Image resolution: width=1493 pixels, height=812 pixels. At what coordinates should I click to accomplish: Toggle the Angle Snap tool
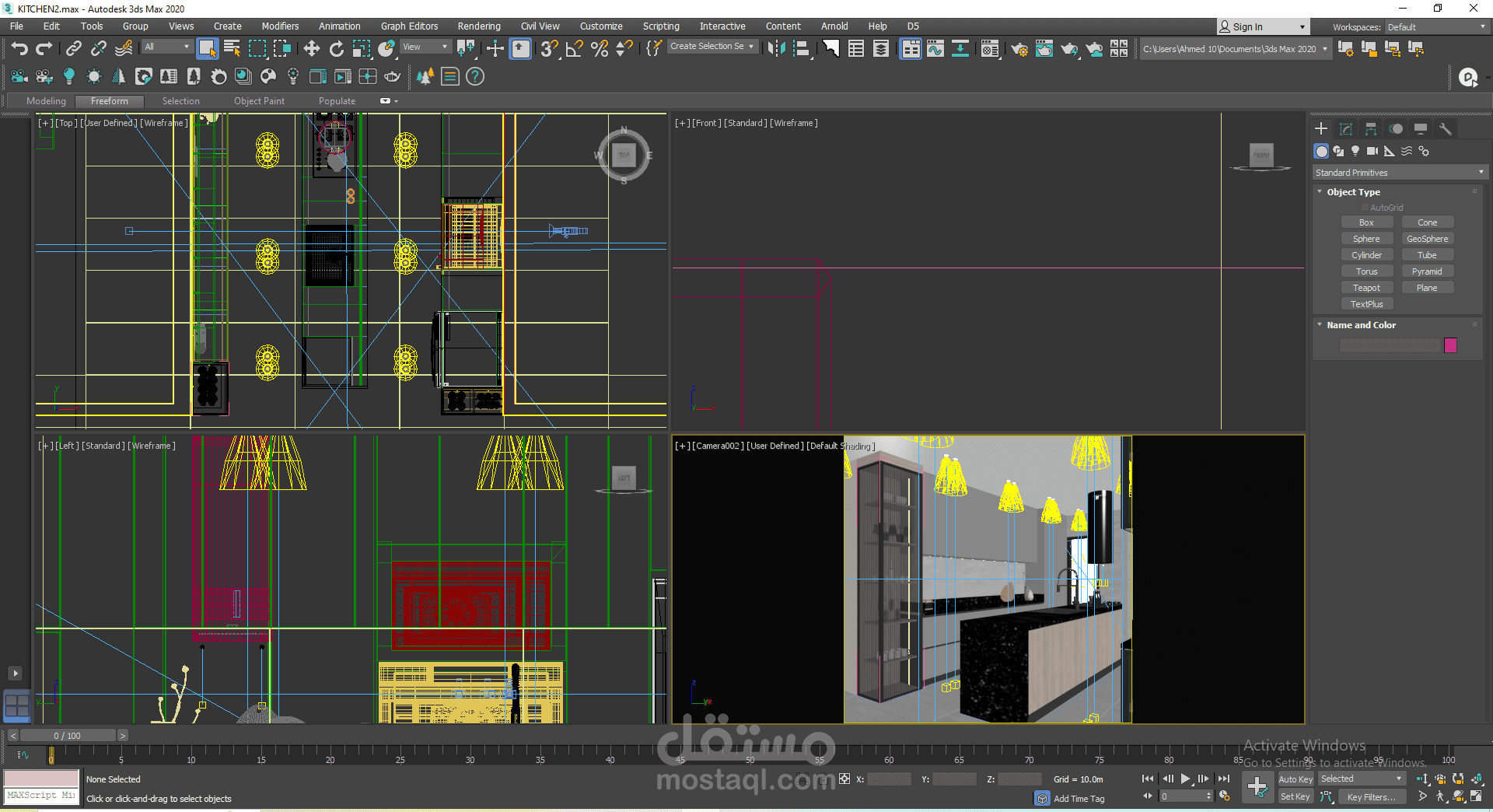(x=574, y=49)
